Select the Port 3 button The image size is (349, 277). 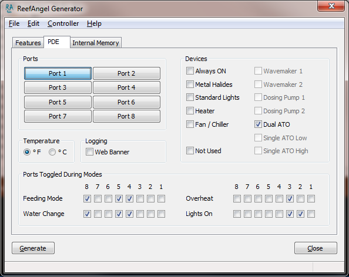58,87
